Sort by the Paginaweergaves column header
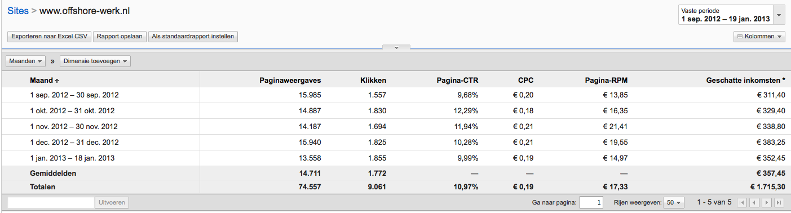The image size is (791, 213). [x=290, y=80]
